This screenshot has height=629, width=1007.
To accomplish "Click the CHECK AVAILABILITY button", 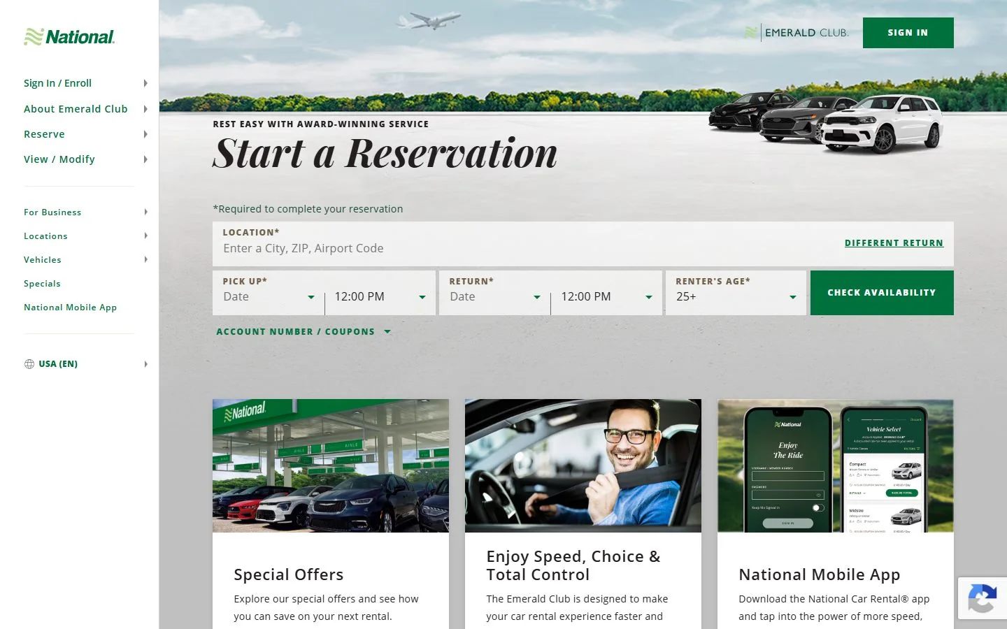I will click(882, 293).
